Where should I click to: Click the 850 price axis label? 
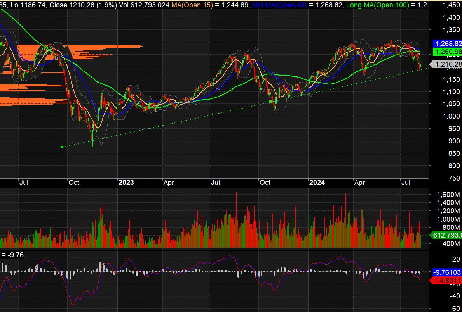point(454,153)
